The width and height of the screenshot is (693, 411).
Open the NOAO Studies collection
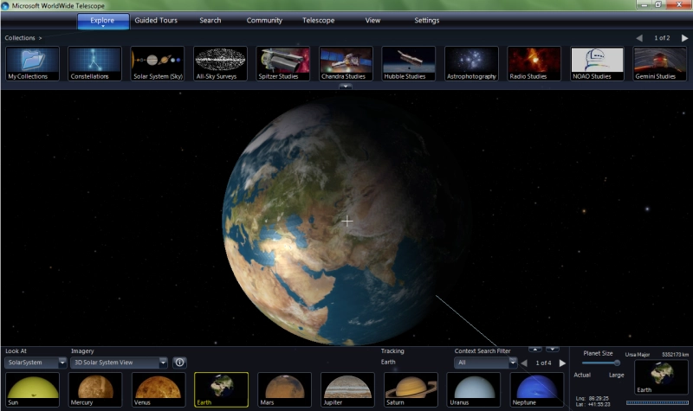(597, 63)
